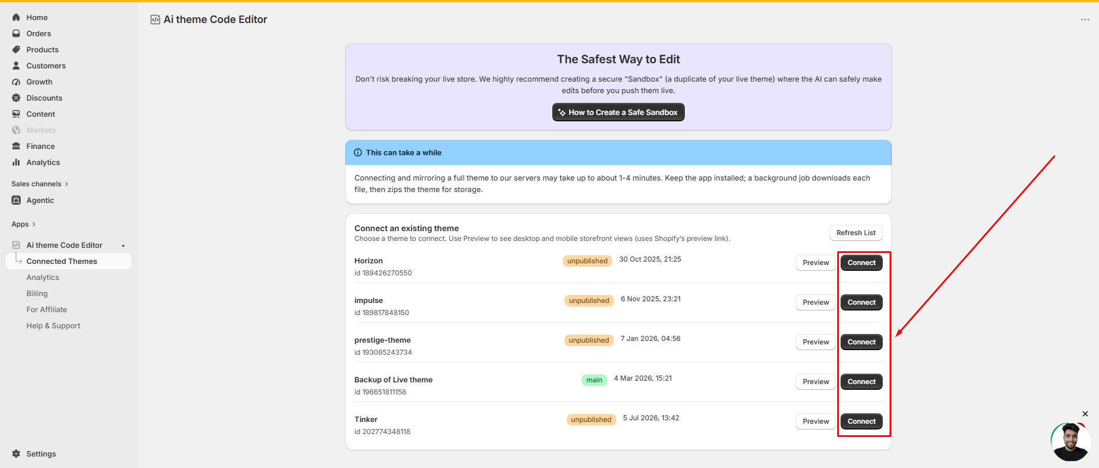The image size is (1099, 468).
Task: Click the Ai theme Code Editor app icon in sidebar
Action: [x=16, y=245]
